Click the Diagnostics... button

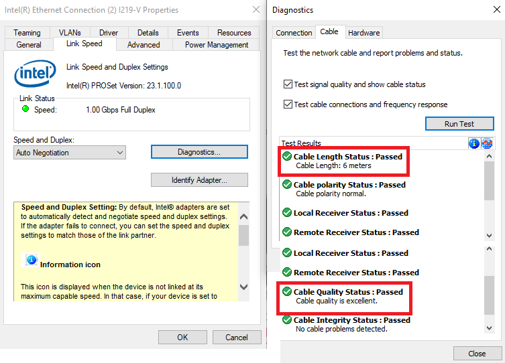pos(199,152)
